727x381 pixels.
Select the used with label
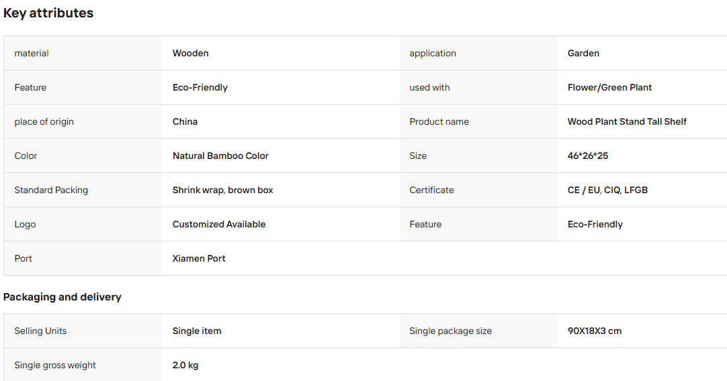pos(429,87)
